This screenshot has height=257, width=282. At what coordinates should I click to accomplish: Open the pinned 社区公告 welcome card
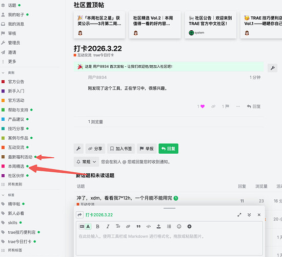pyautogui.click(x=211, y=25)
